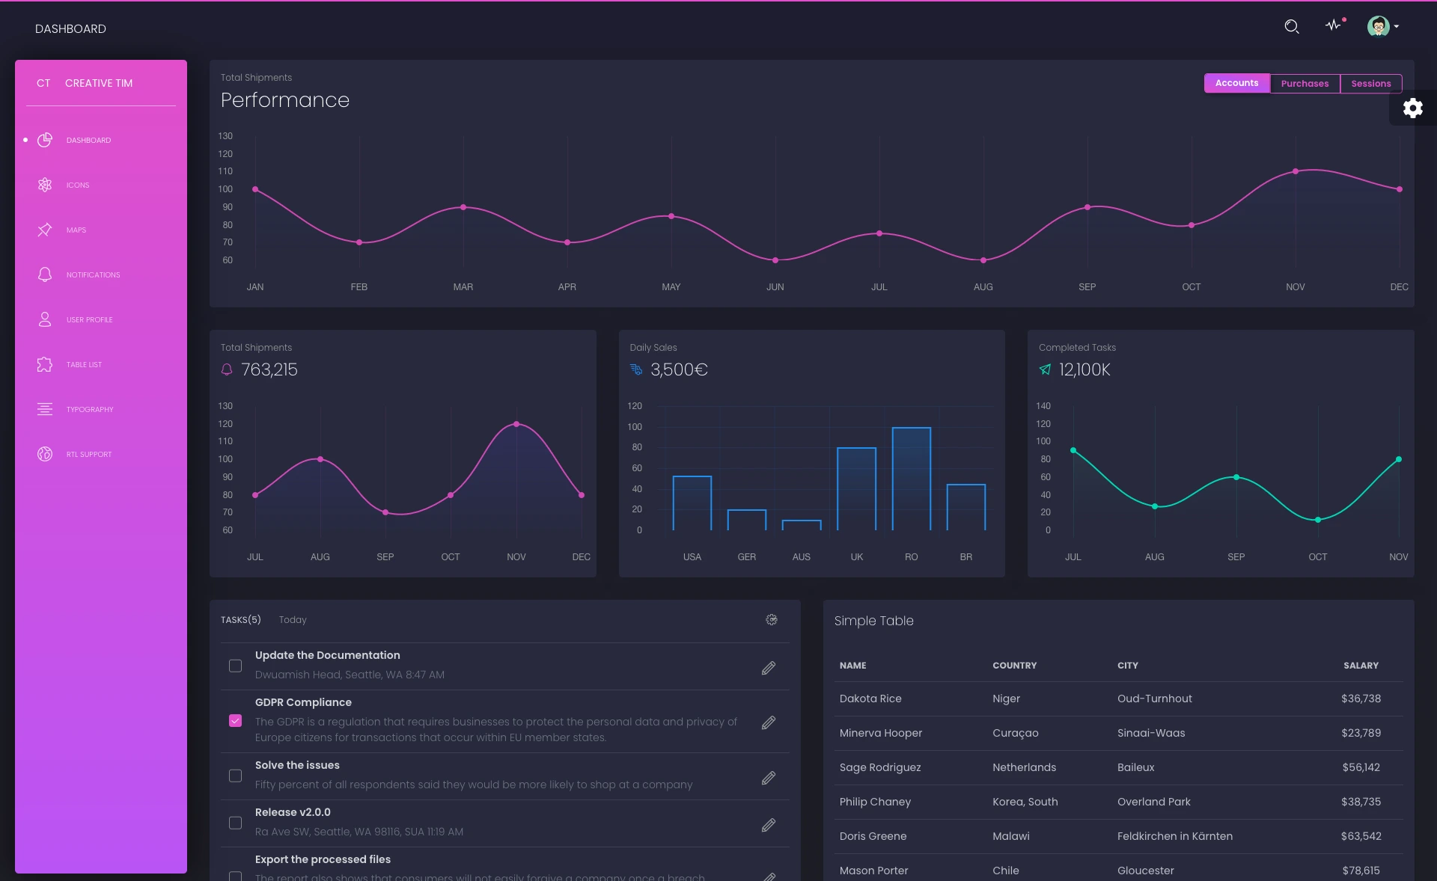Open the activity notifications icon
The height and width of the screenshot is (881, 1437).
coord(1334,26)
